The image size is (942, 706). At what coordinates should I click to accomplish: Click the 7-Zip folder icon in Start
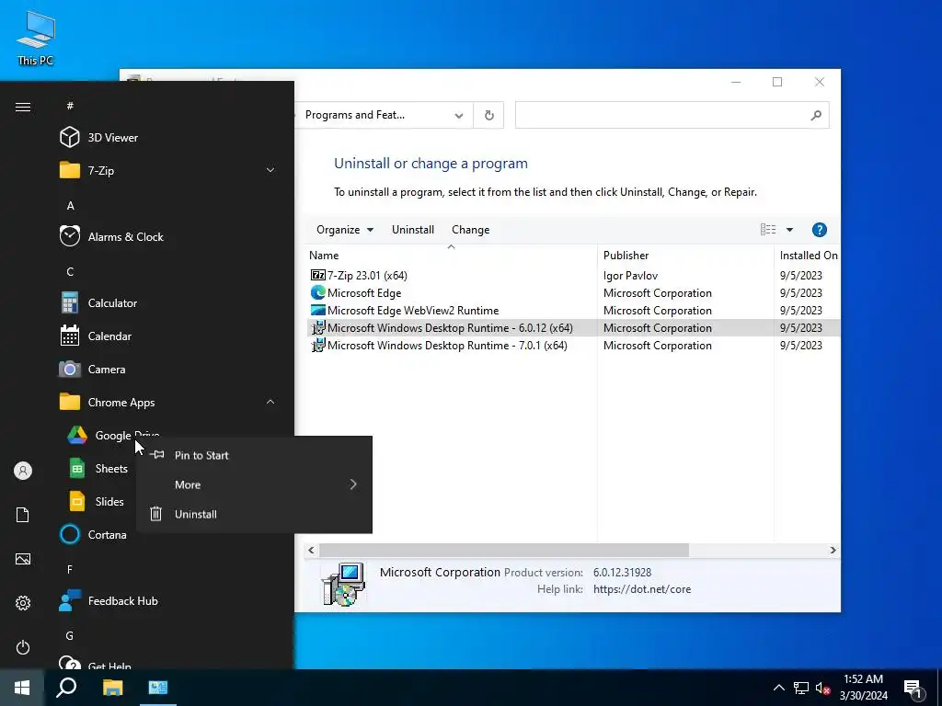(70, 170)
